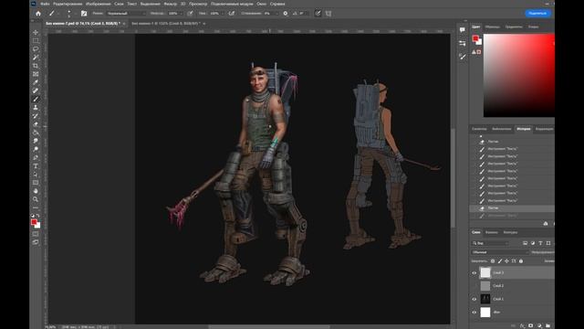Select the Frame tool

click(36, 74)
